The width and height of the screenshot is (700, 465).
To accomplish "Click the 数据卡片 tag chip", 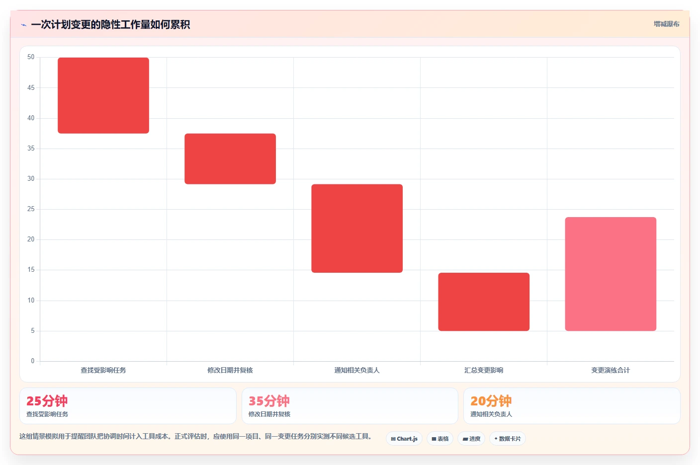I will (508, 439).
